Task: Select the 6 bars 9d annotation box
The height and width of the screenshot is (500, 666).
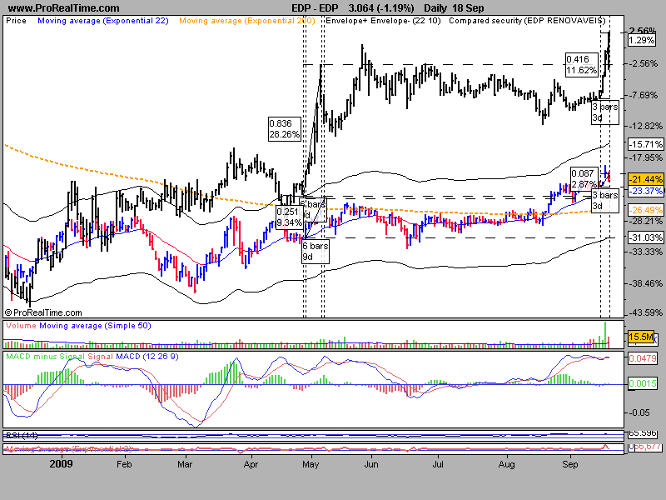Action: click(x=316, y=252)
